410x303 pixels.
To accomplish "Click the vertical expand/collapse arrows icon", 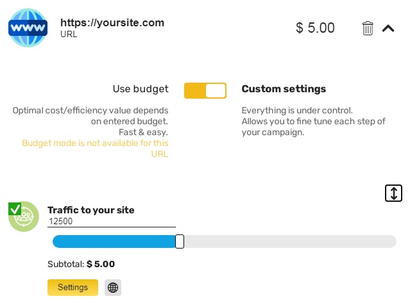I will coord(393,193).
